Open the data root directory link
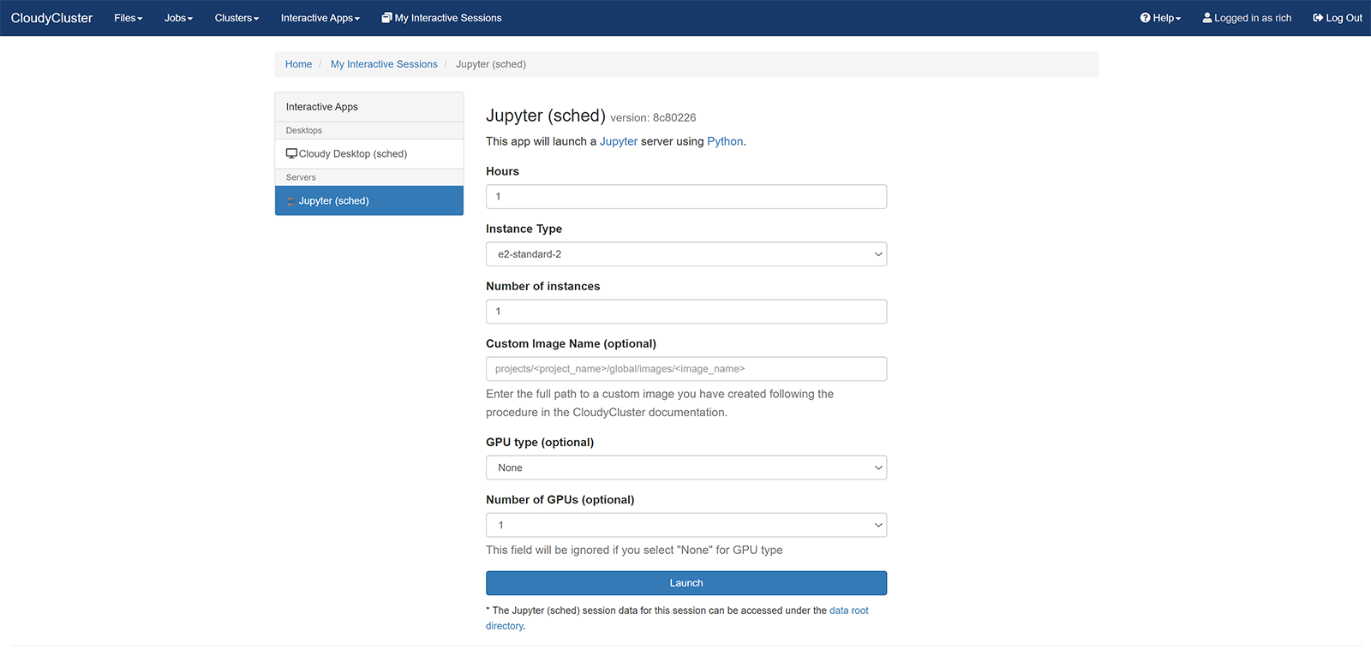1371x655 pixels. click(x=848, y=610)
